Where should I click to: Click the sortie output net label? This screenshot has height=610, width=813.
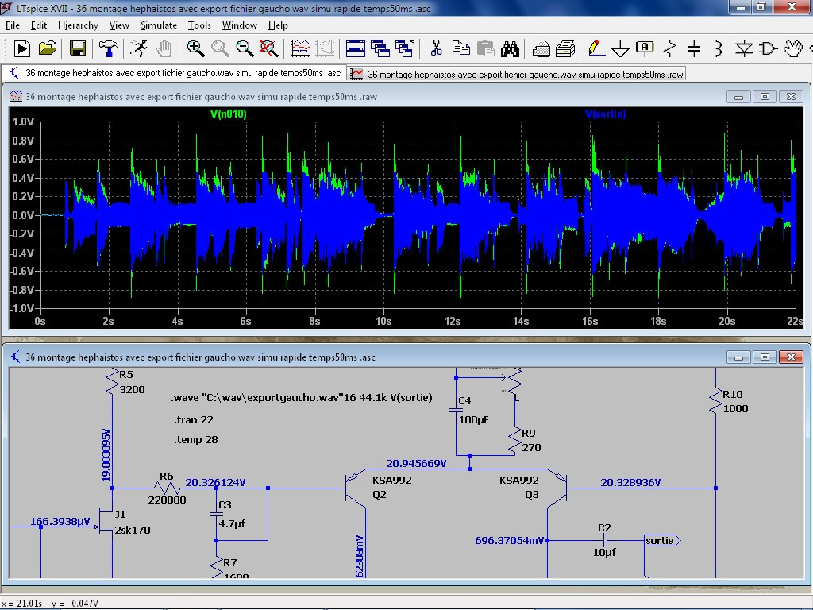pos(661,541)
